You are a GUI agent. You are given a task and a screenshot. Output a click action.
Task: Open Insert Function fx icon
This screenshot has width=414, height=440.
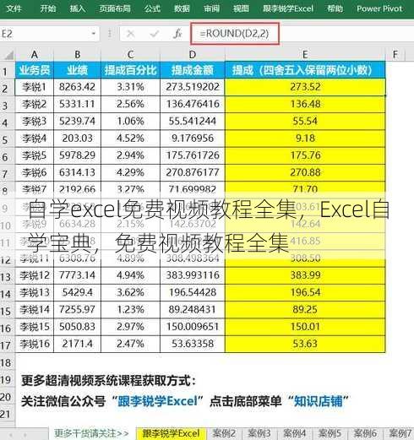click(x=177, y=34)
